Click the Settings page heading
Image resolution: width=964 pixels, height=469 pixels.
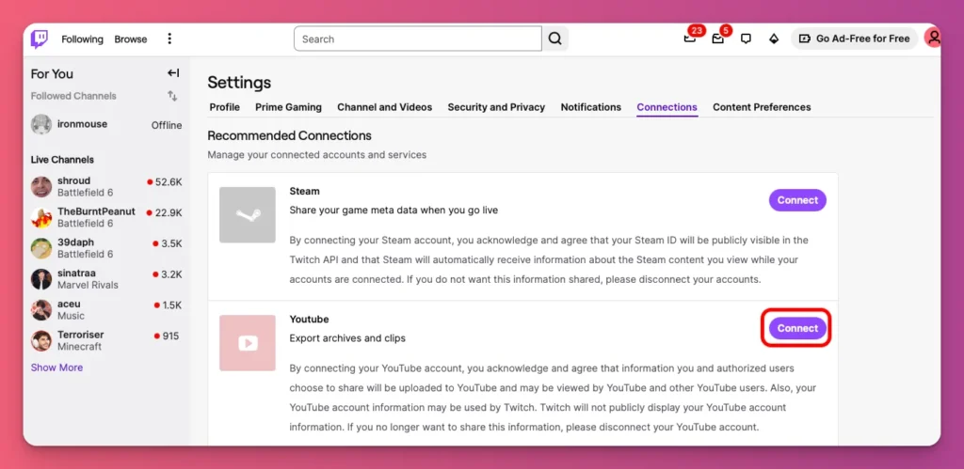[x=239, y=83]
